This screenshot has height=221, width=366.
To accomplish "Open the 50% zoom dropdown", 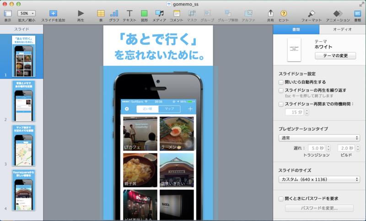I will pyautogui.click(x=27, y=13).
